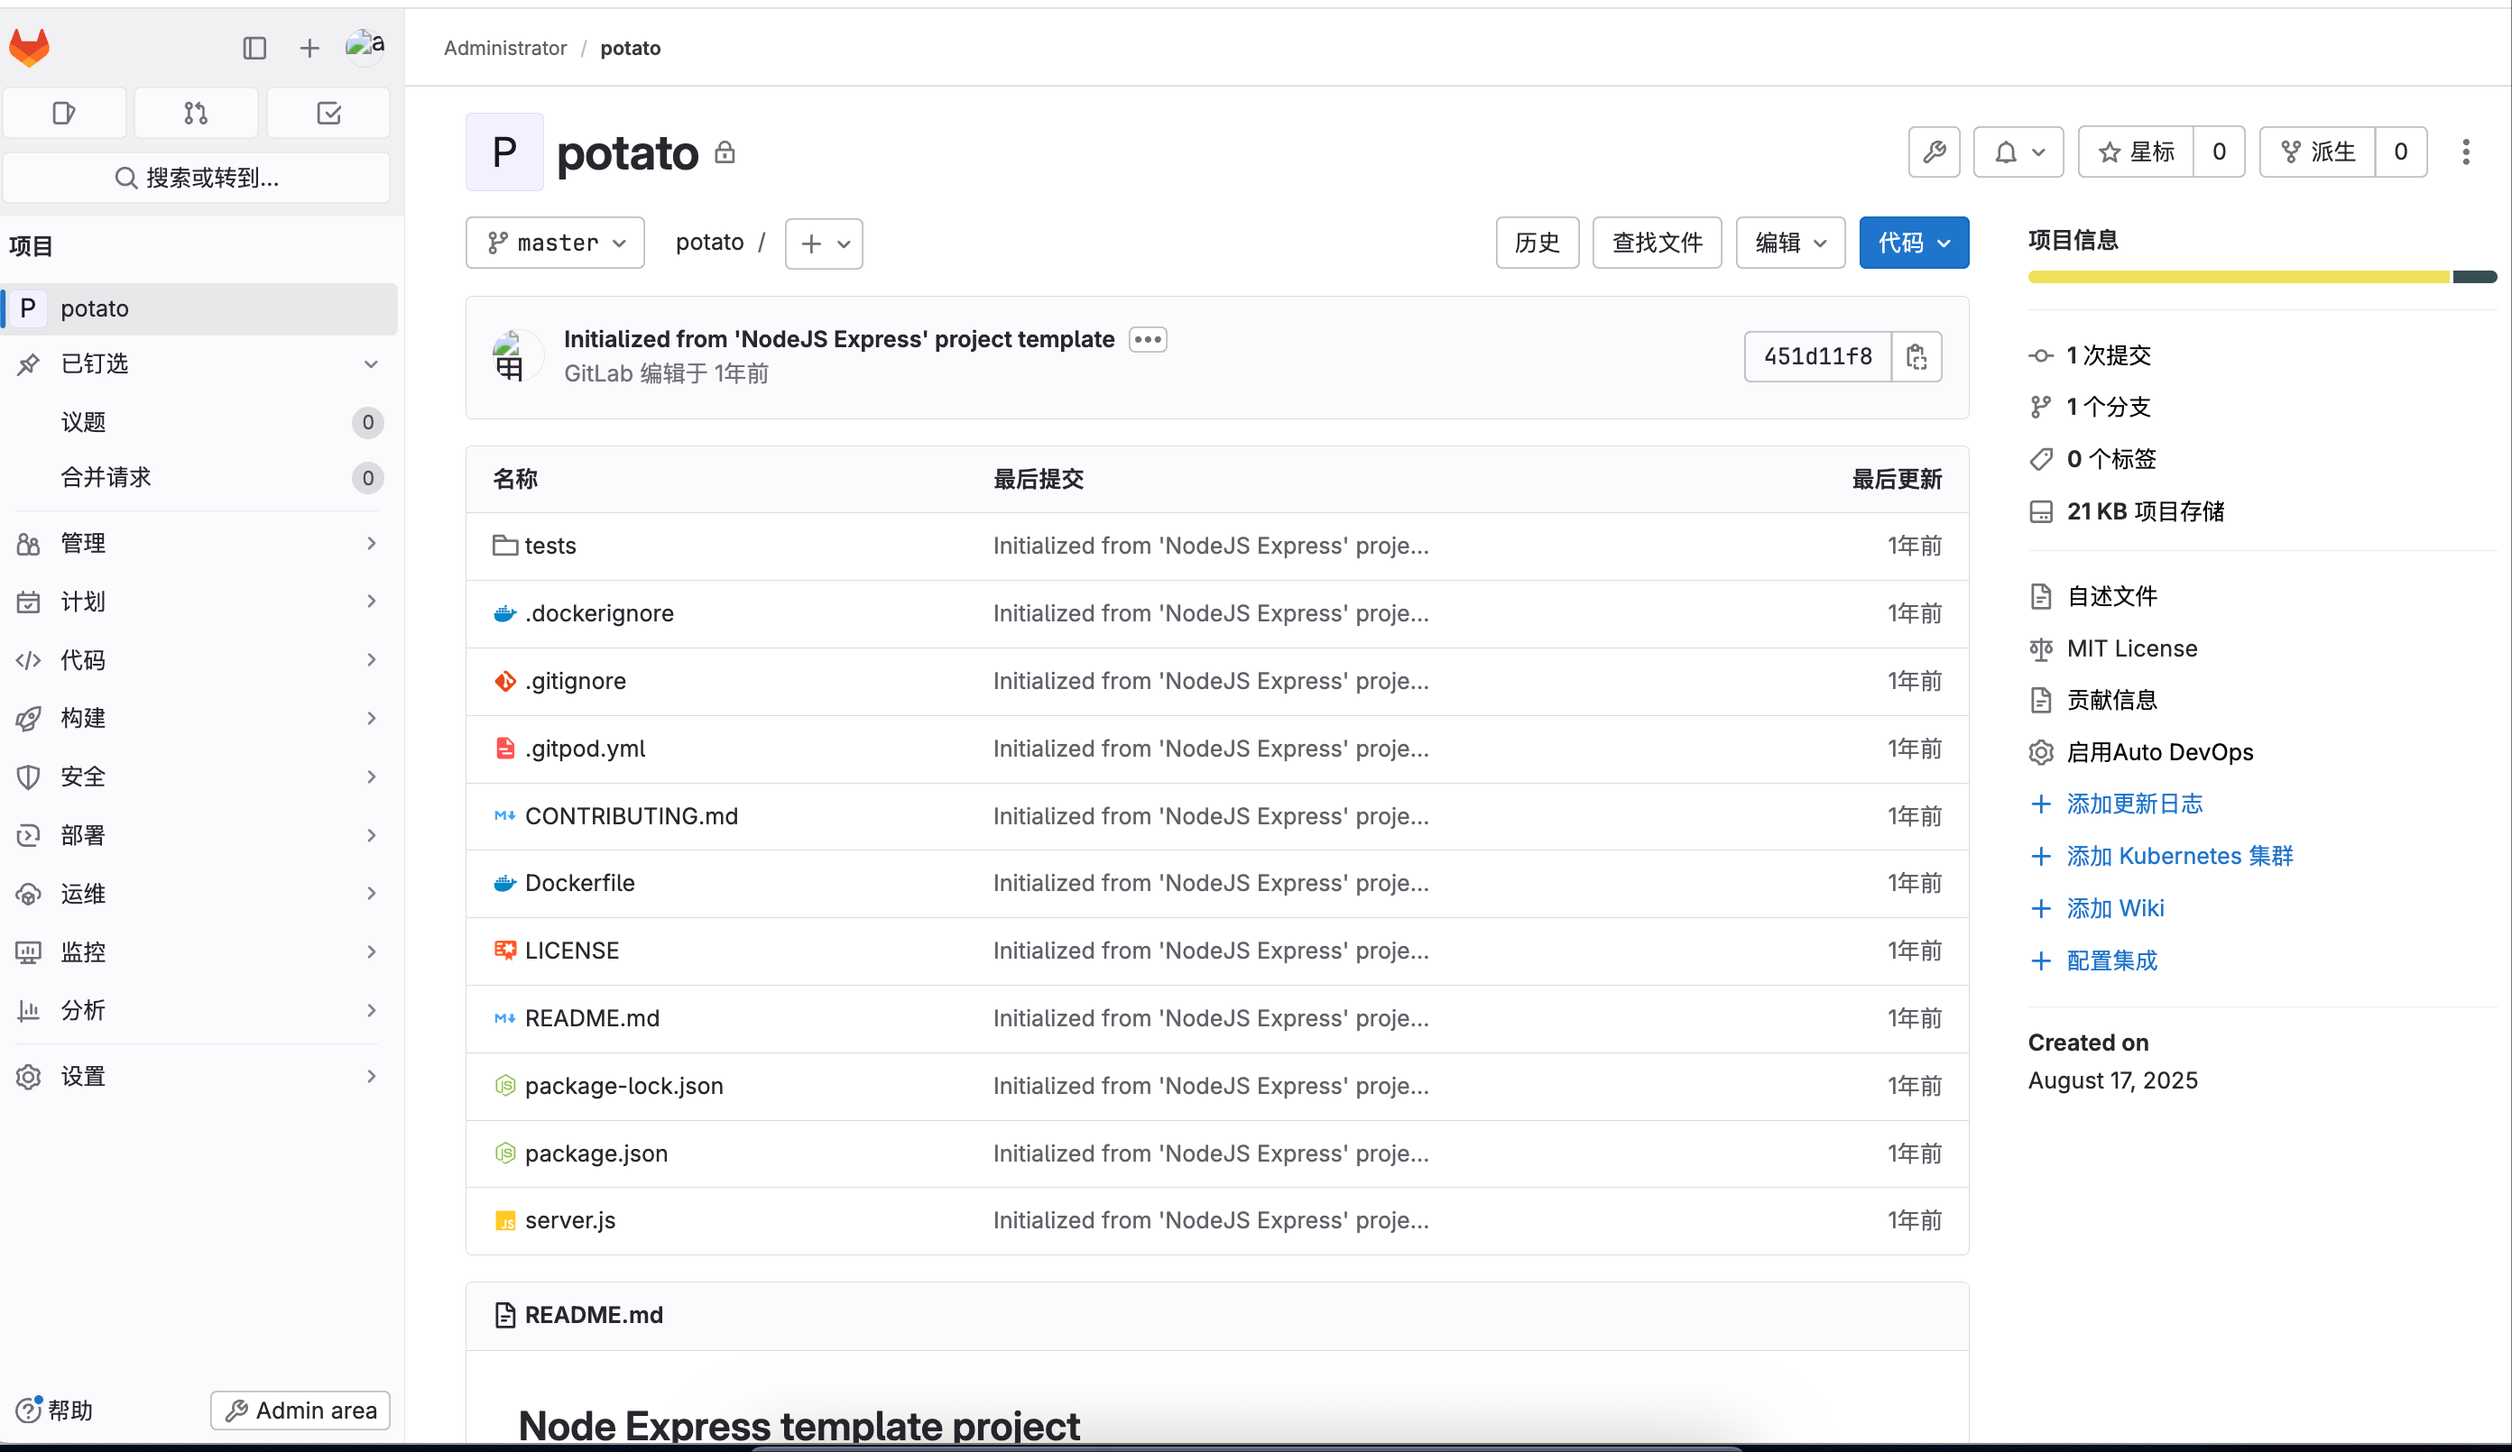The width and height of the screenshot is (2512, 1452).
Task: Open the 运维 sidebar menu
Action: coord(199,894)
